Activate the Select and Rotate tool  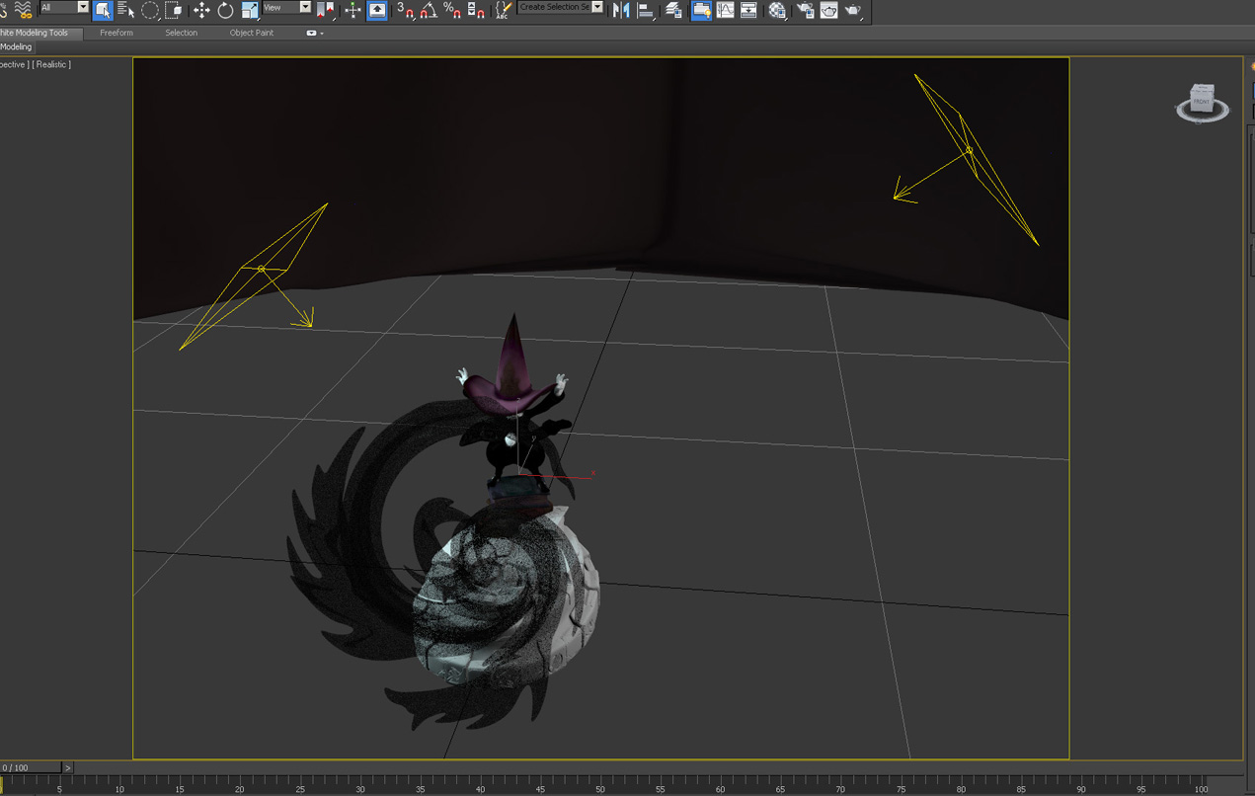tap(225, 10)
